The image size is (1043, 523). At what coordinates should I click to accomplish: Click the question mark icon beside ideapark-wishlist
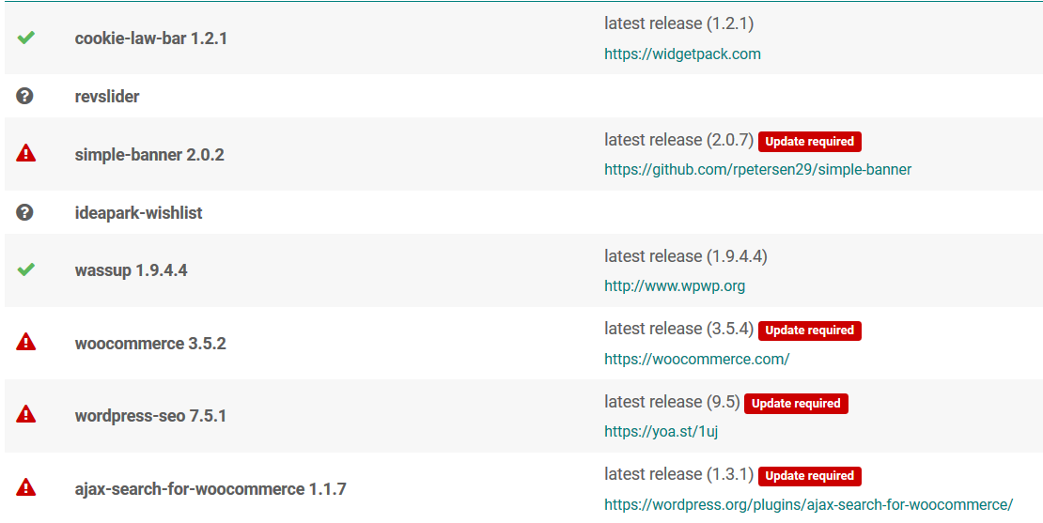click(24, 212)
